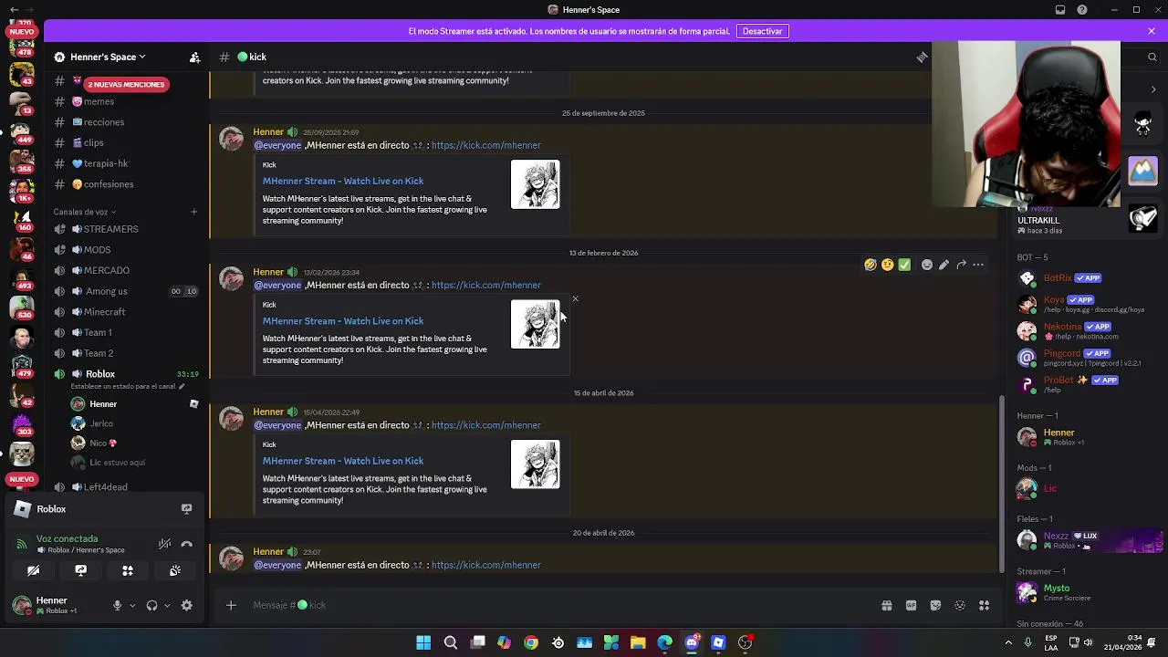Click the search icon at top right
Screen dimensions: 1168x657
(1152, 57)
